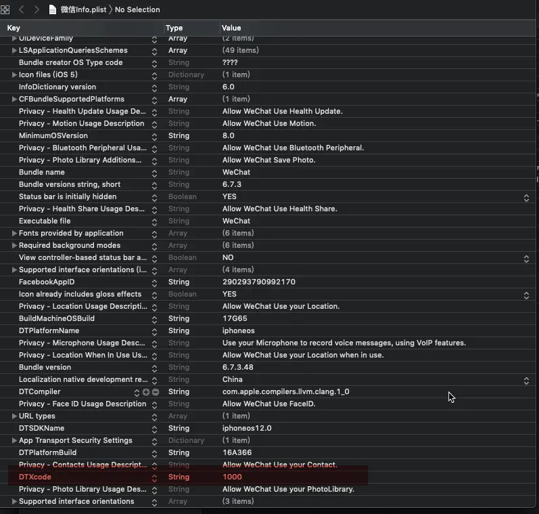This screenshot has height=514, width=539.
Task: Select 微信Info.plist breadcrumb item
Action: (84, 9)
